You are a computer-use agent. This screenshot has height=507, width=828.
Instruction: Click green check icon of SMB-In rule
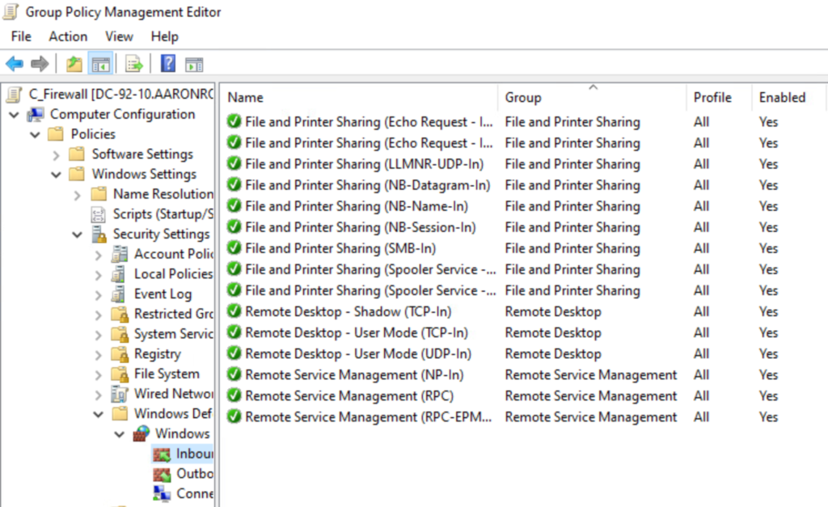click(x=234, y=248)
